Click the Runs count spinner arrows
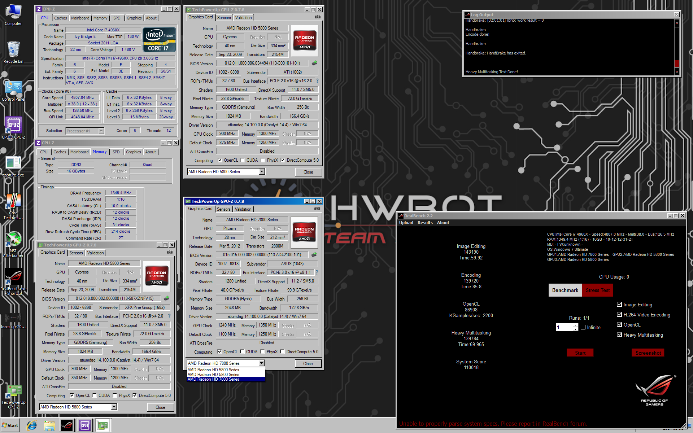 point(575,327)
